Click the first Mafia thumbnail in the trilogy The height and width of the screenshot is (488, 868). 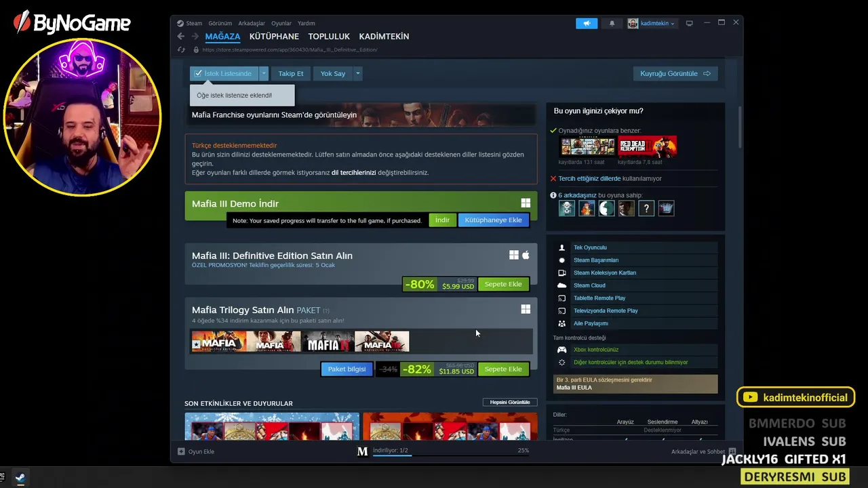pyautogui.click(x=218, y=342)
